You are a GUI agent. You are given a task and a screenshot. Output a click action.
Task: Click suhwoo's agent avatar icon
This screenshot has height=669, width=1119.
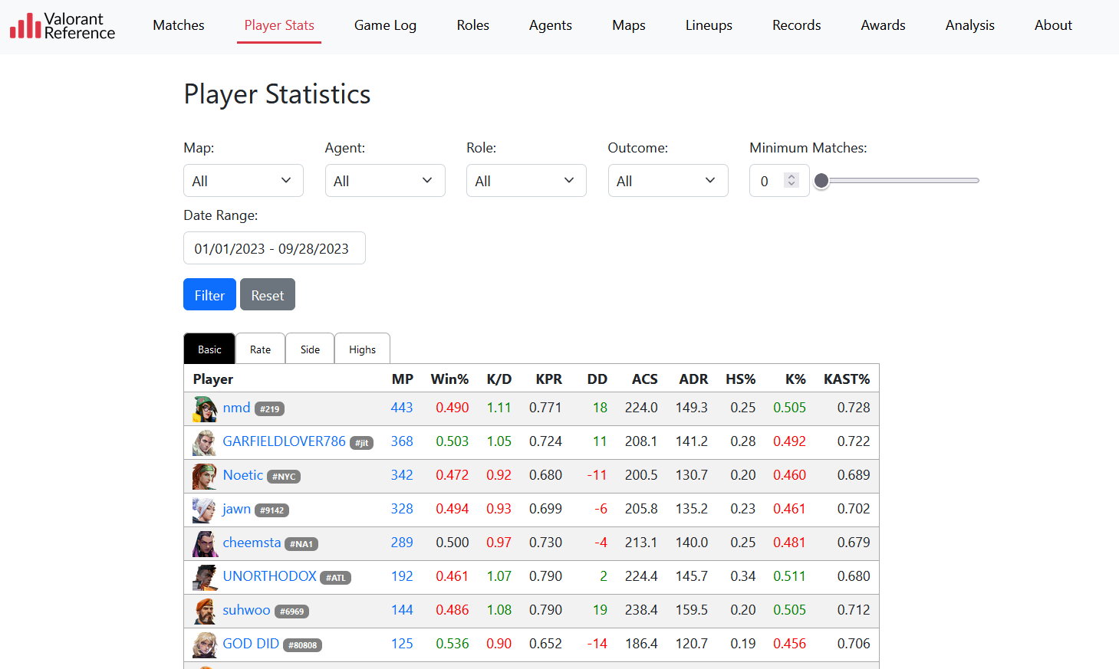[205, 612]
